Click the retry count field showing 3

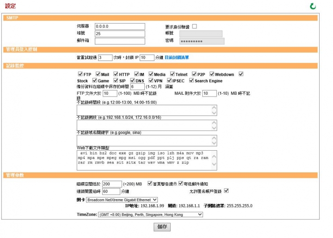point(105,57)
